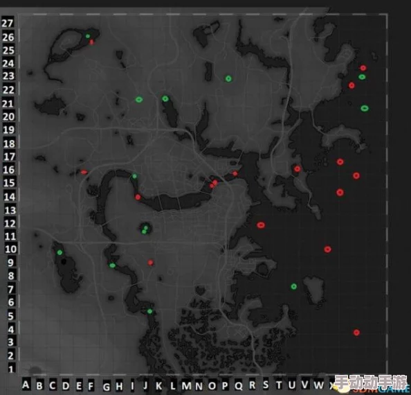Select the red marker at row 4, bottom right
This screenshot has height=395, width=411.
[356, 333]
